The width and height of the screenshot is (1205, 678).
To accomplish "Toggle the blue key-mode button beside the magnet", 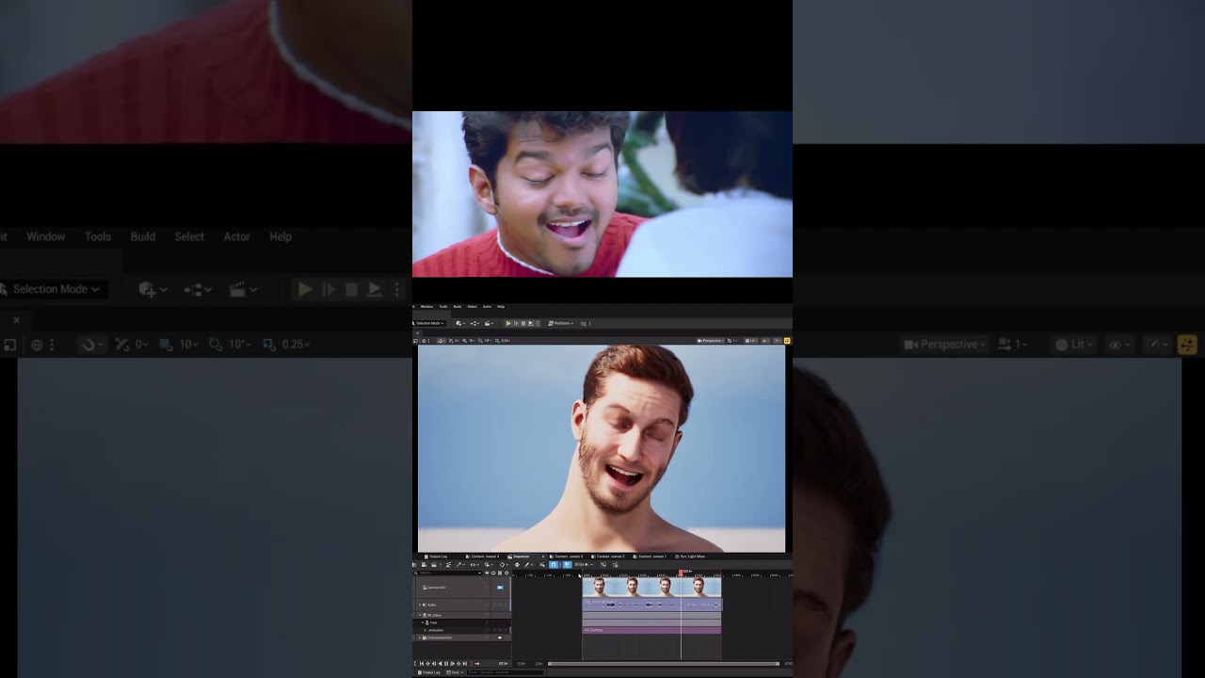I will [568, 565].
